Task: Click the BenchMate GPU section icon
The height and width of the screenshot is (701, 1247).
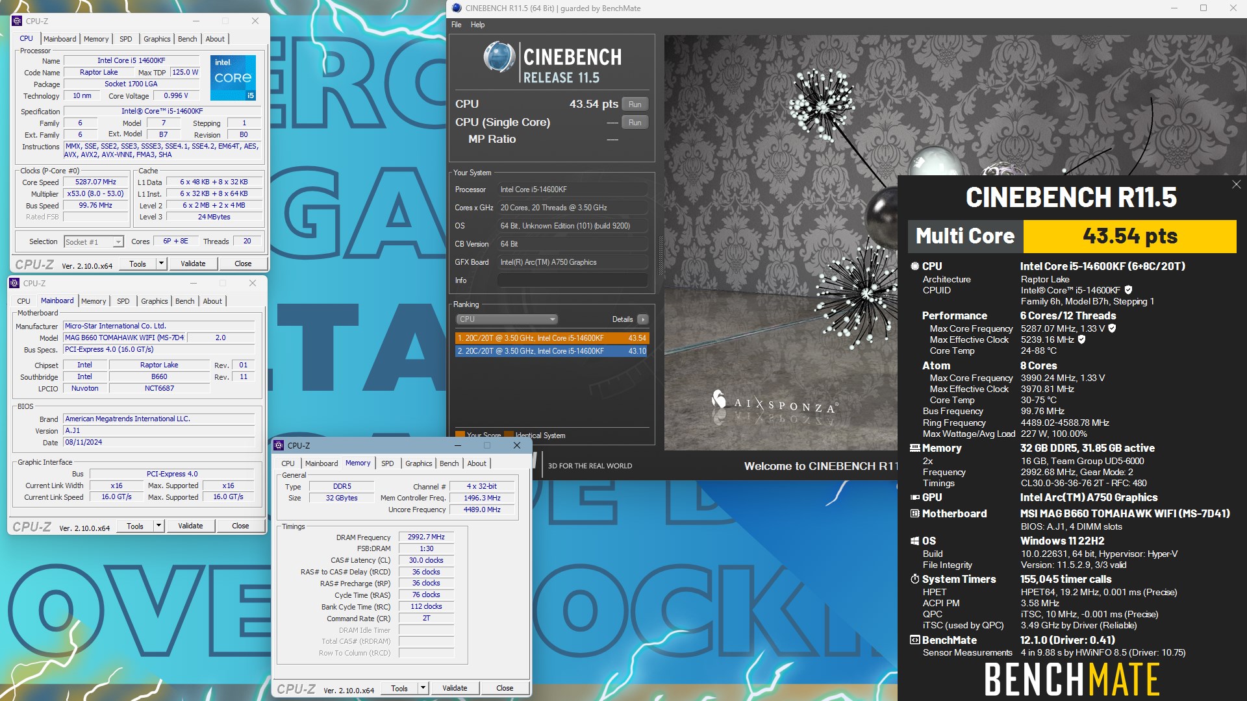Action: pyautogui.click(x=914, y=497)
